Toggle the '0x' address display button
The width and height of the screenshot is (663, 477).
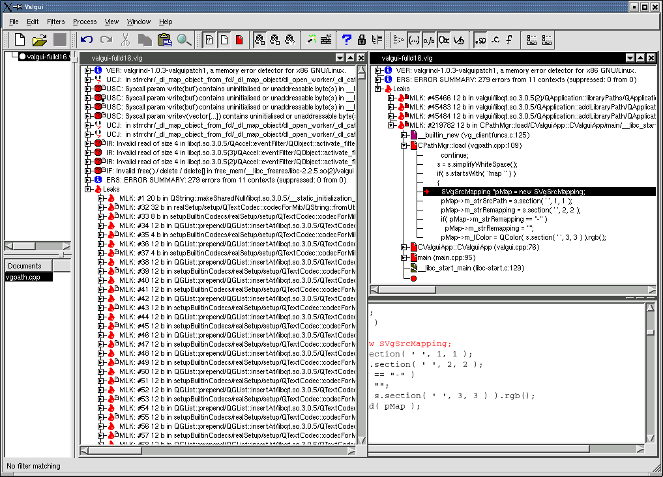point(444,40)
